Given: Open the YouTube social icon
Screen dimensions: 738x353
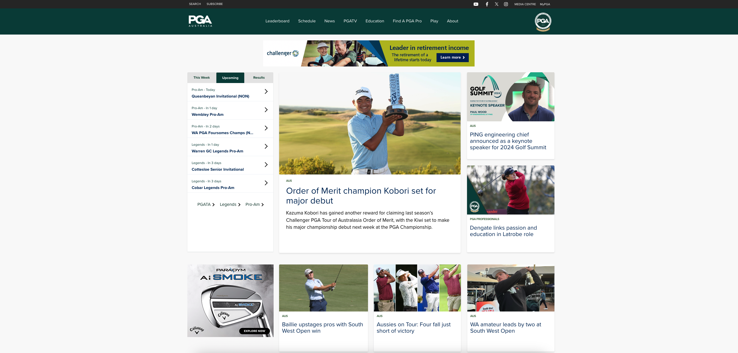Looking at the screenshot, I should (476, 4).
